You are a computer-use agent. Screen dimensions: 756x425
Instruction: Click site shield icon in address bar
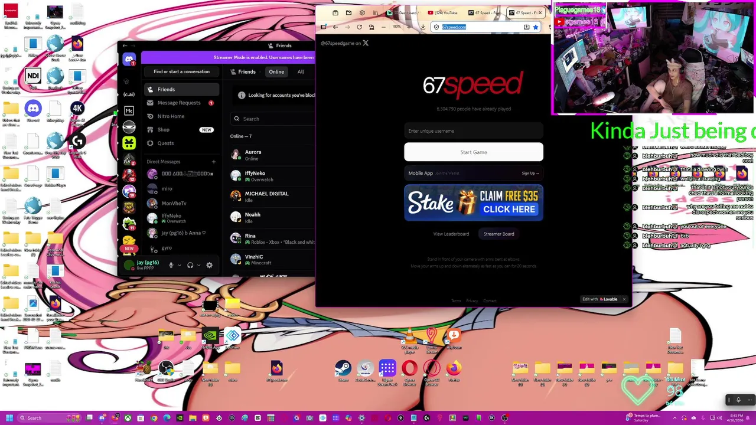pyautogui.click(x=436, y=27)
